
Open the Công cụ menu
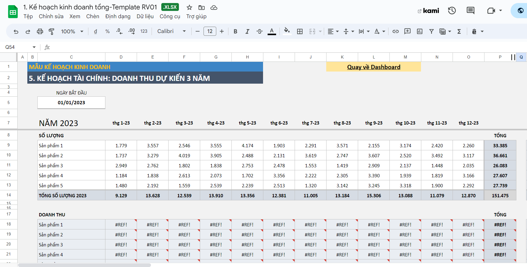coord(170,16)
